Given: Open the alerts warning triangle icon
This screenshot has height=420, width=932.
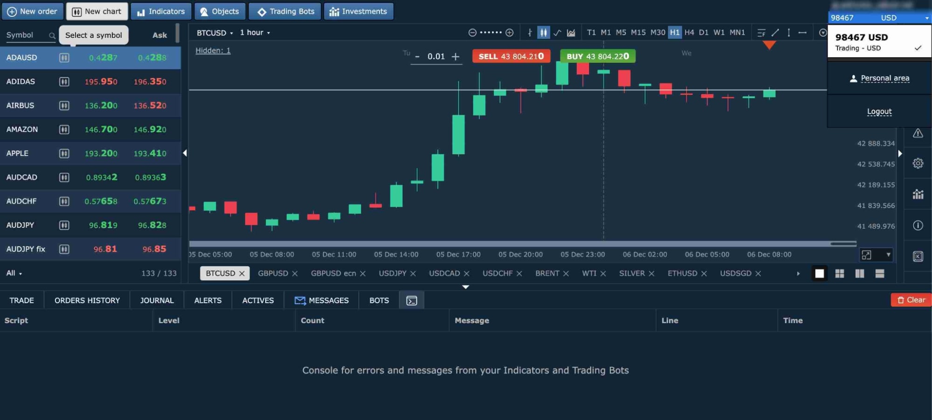Looking at the screenshot, I should (x=918, y=133).
